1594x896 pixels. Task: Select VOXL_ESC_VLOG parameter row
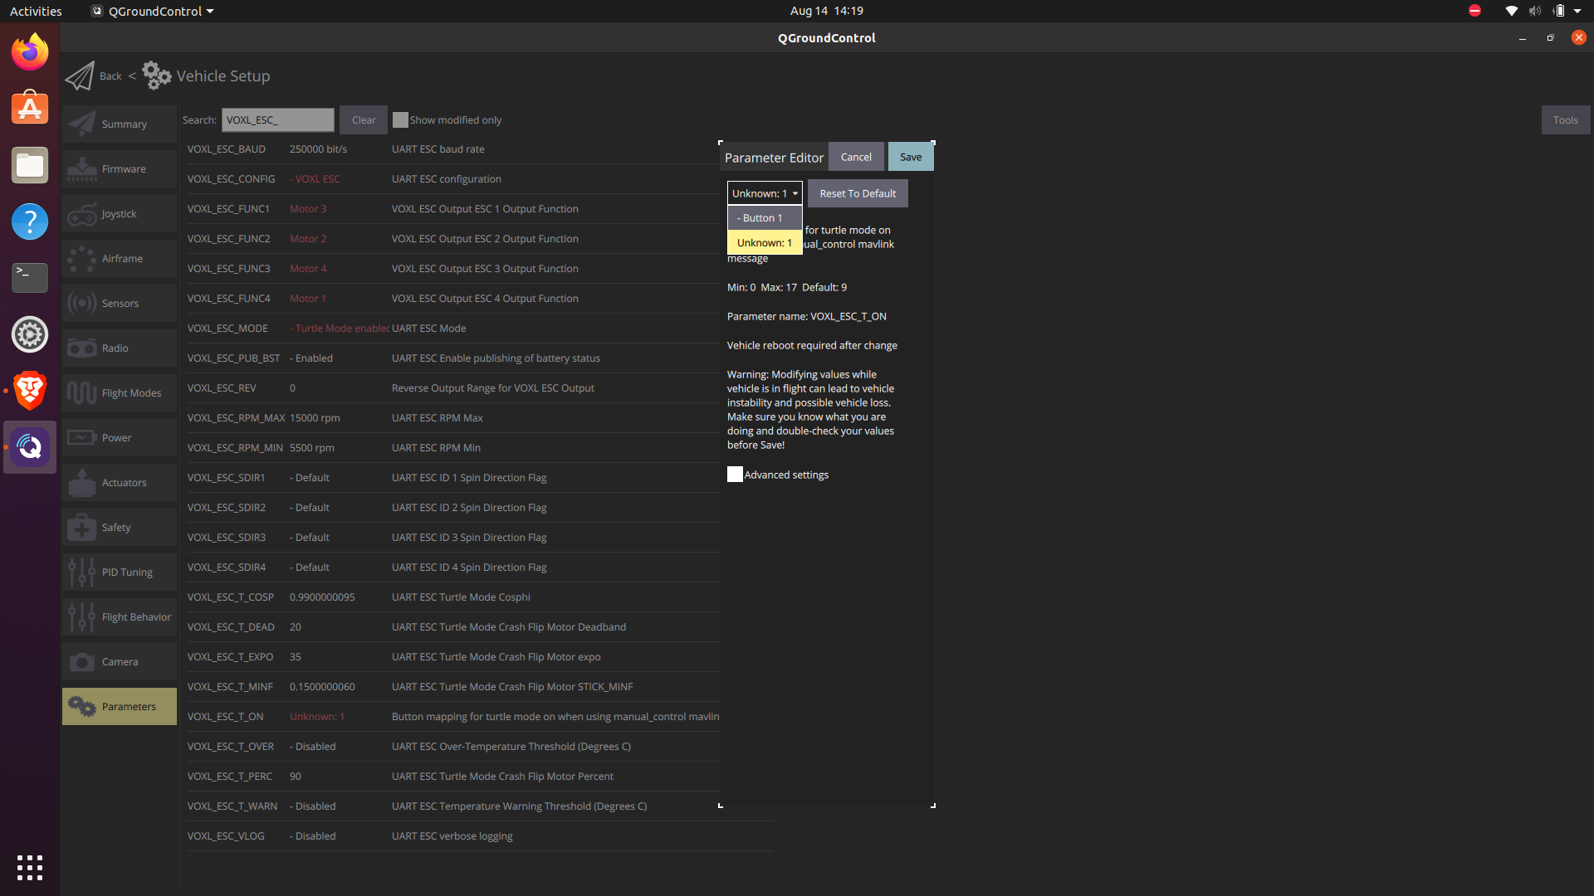click(x=480, y=836)
